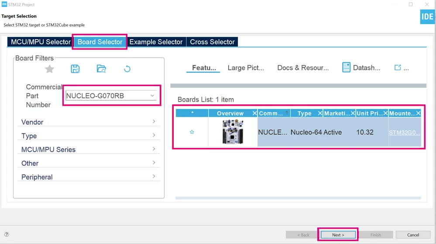Open the Datasheet document icon
Image resolution: width=436 pixels, height=244 pixels.
click(346, 67)
